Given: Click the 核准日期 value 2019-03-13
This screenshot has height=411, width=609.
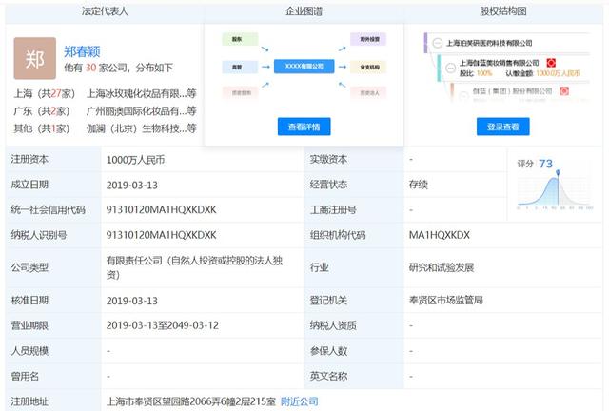Looking at the screenshot, I should click(x=132, y=301).
